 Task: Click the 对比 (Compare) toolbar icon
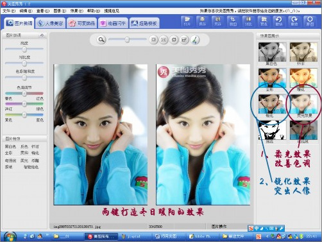tap(248, 21)
